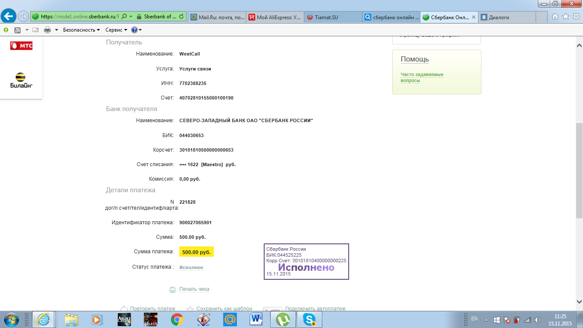Launch Google Chrome from taskbar
Image resolution: width=583 pixels, height=328 pixels.
(177, 319)
